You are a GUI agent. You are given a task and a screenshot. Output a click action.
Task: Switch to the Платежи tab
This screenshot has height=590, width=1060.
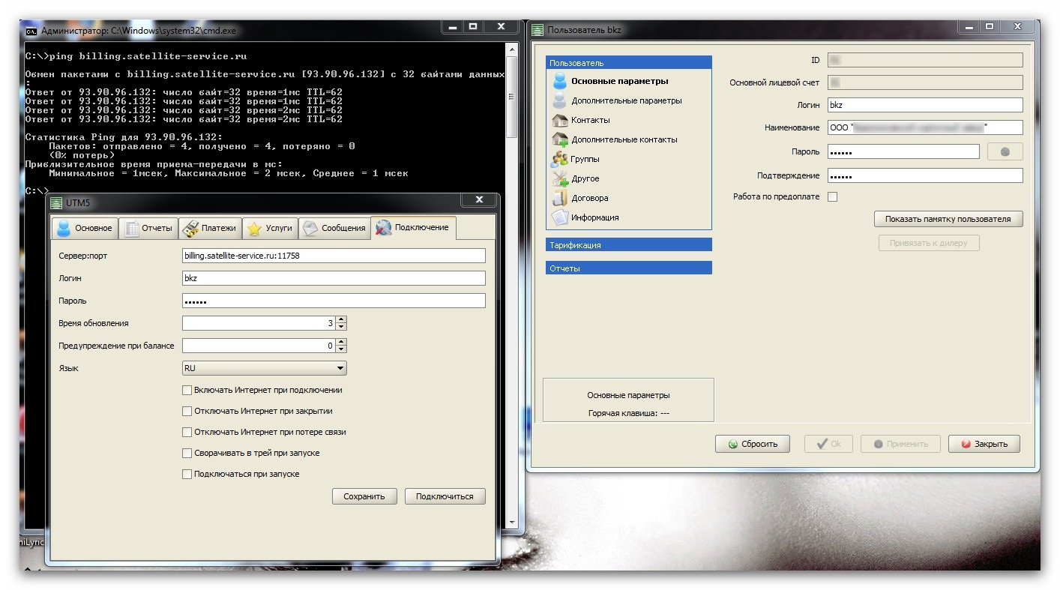click(211, 228)
